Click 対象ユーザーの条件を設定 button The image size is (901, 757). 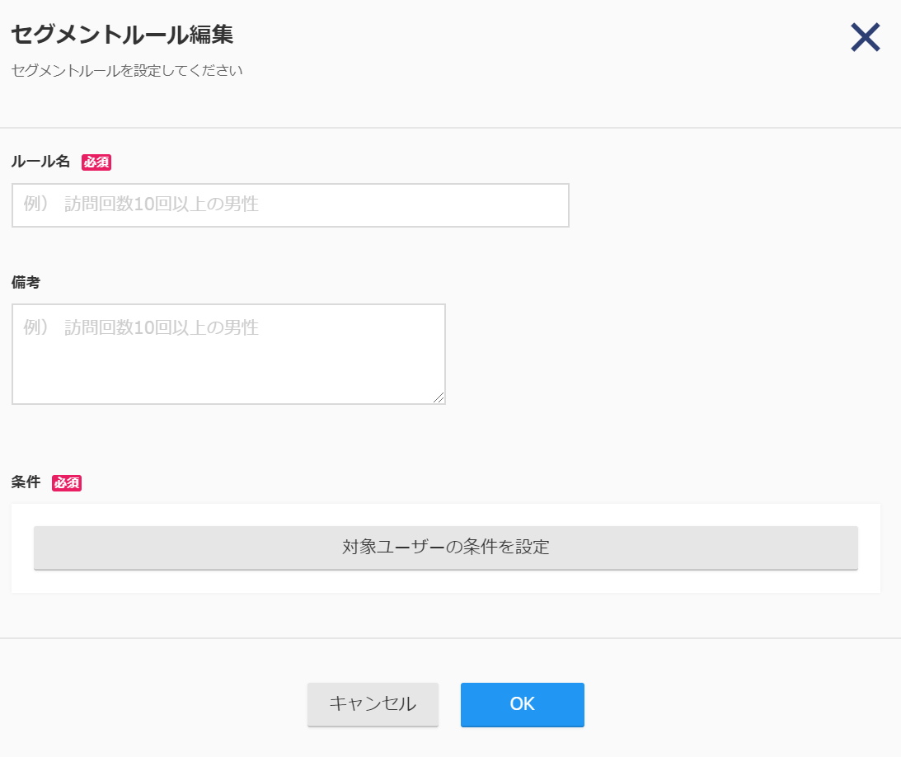(446, 548)
